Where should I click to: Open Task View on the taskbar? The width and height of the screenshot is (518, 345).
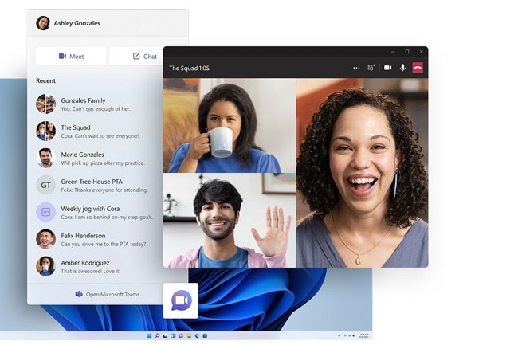[x=165, y=335]
